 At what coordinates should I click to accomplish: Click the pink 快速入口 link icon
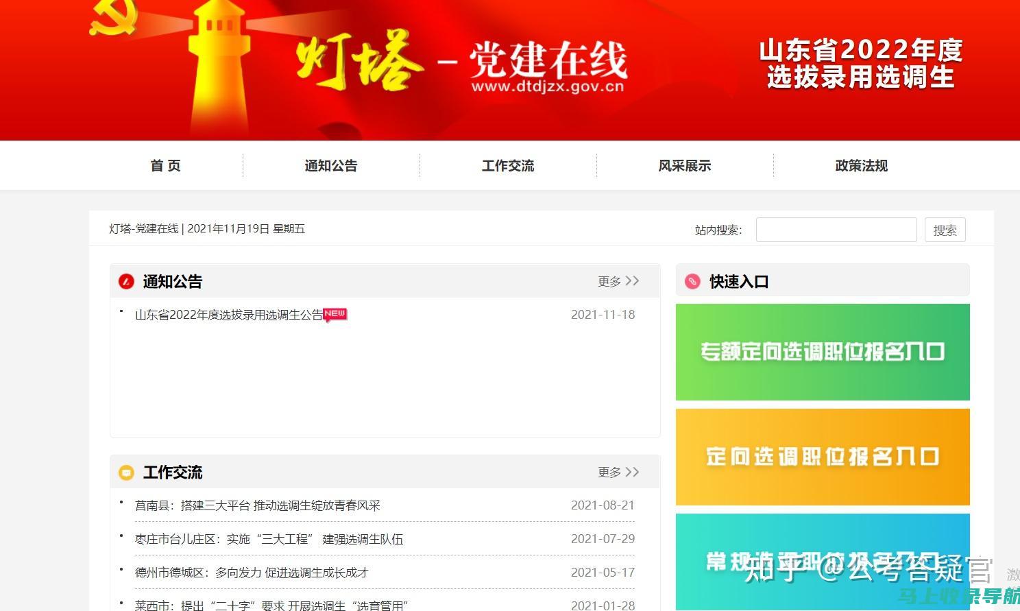[692, 282]
